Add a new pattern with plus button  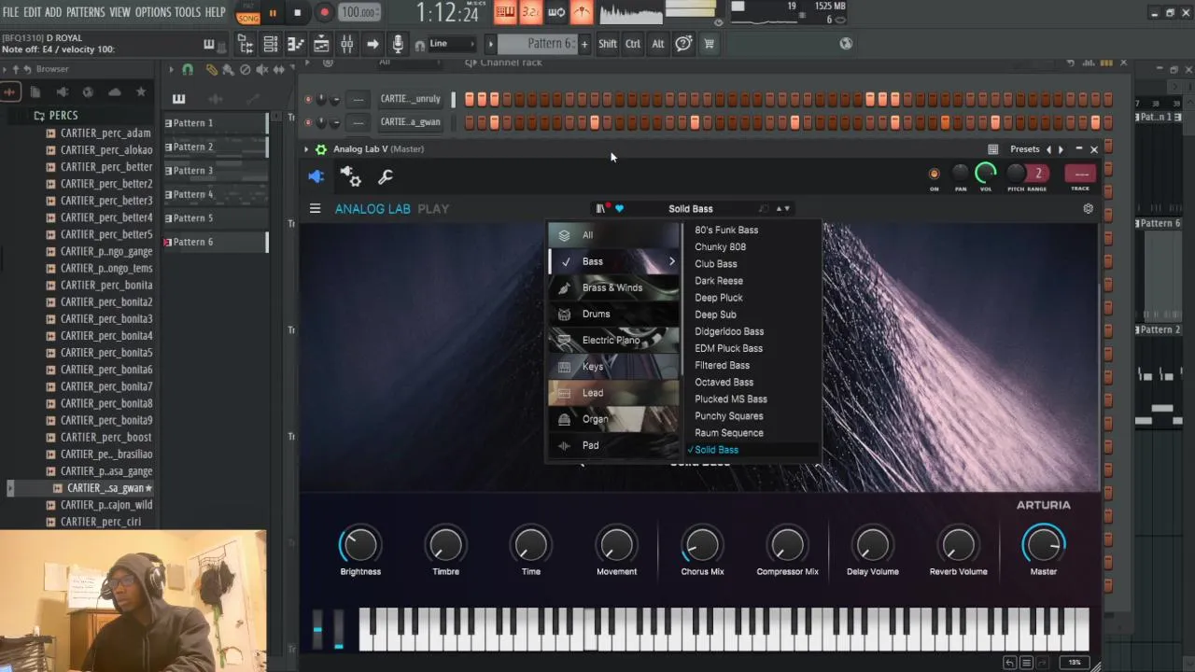click(584, 44)
